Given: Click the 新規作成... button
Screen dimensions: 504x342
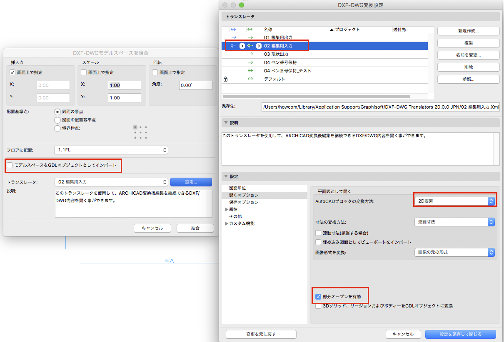Looking at the screenshot, I should pyautogui.click(x=468, y=31).
